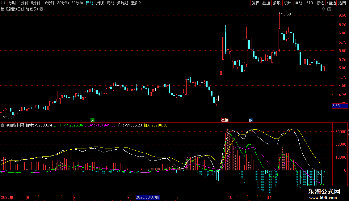Screen dimensions: 349x201
Task: Open the 股朋指标网 indicator dropdown arrow
Action: [x=3, y=126]
